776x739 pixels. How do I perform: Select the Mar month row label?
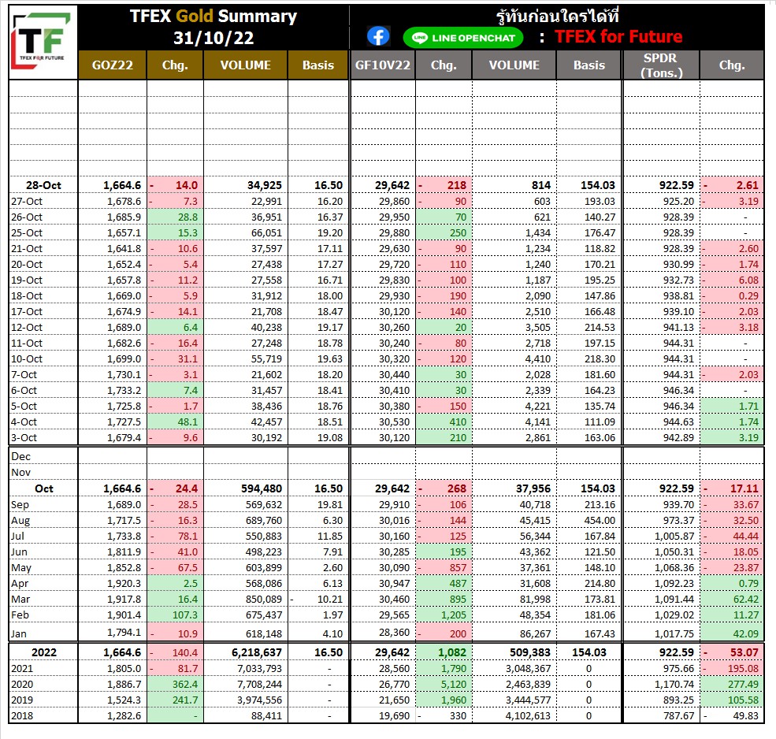click(x=20, y=600)
